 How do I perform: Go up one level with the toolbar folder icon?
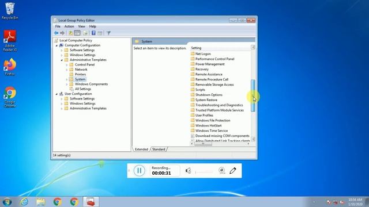(70, 33)
